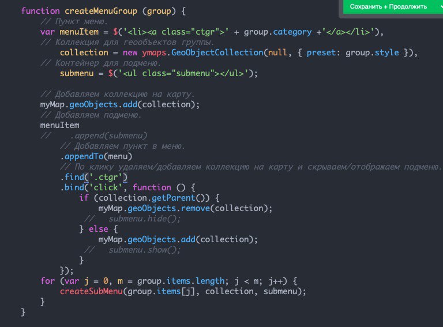
Task: Click the '.appendTo(menu)' call
Action: [96, 156]
